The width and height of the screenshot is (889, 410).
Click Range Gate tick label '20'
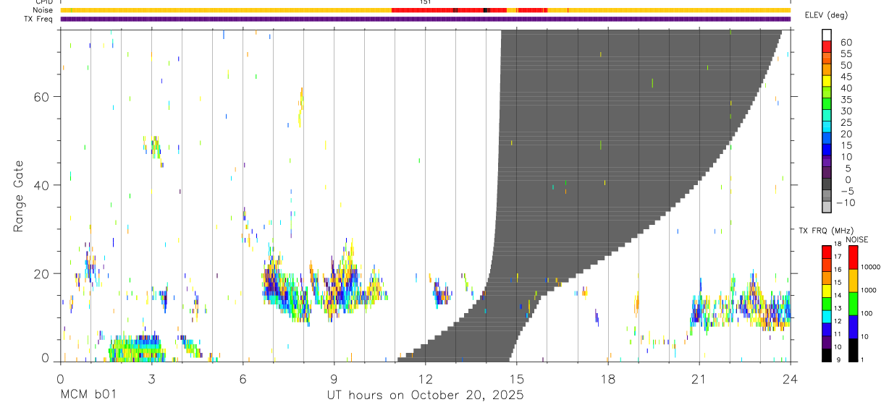pos(41,273)
